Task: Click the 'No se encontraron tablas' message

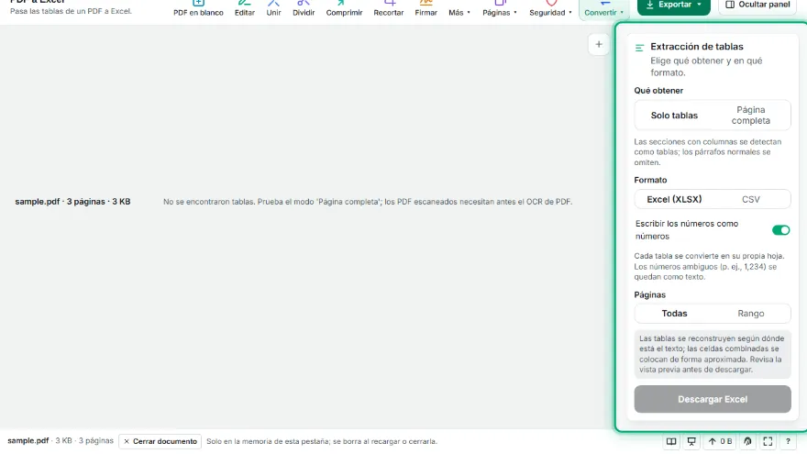Action: [x=368, y=202]
